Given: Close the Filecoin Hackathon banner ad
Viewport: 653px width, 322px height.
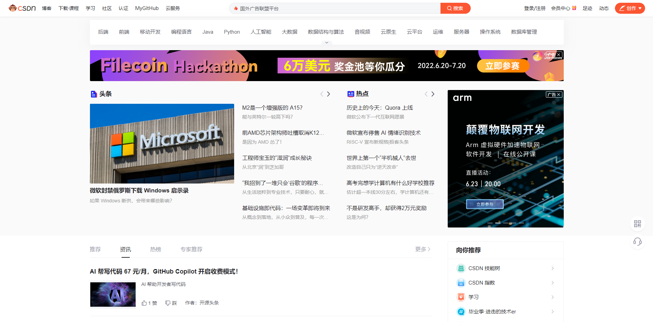Looking at the screenshot, I should (x=559, y=55).
